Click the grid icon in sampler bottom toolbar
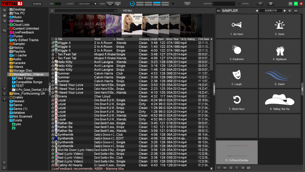305x172 pixels. coord(225,168)
